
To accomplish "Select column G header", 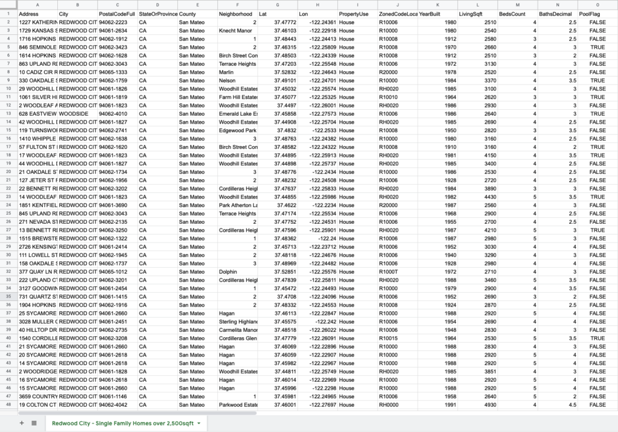I will tap(278, 5).
